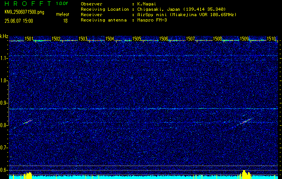The image size is (282, 179).
Task: Select the 1506 time marker
Action: pyautogui.click(x=164, y=38)
